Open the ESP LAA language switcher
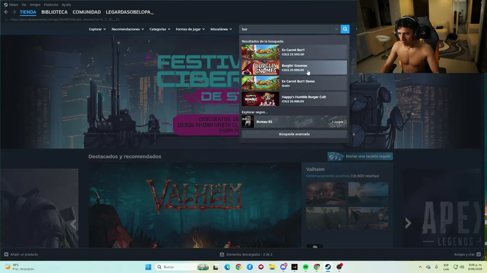Viewport: 487px width, 273px height. (x=446, y=267)
